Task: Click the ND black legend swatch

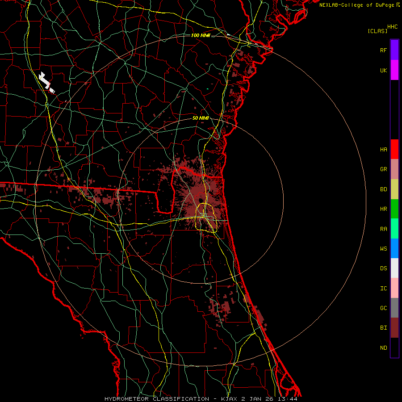Action: 394,348
